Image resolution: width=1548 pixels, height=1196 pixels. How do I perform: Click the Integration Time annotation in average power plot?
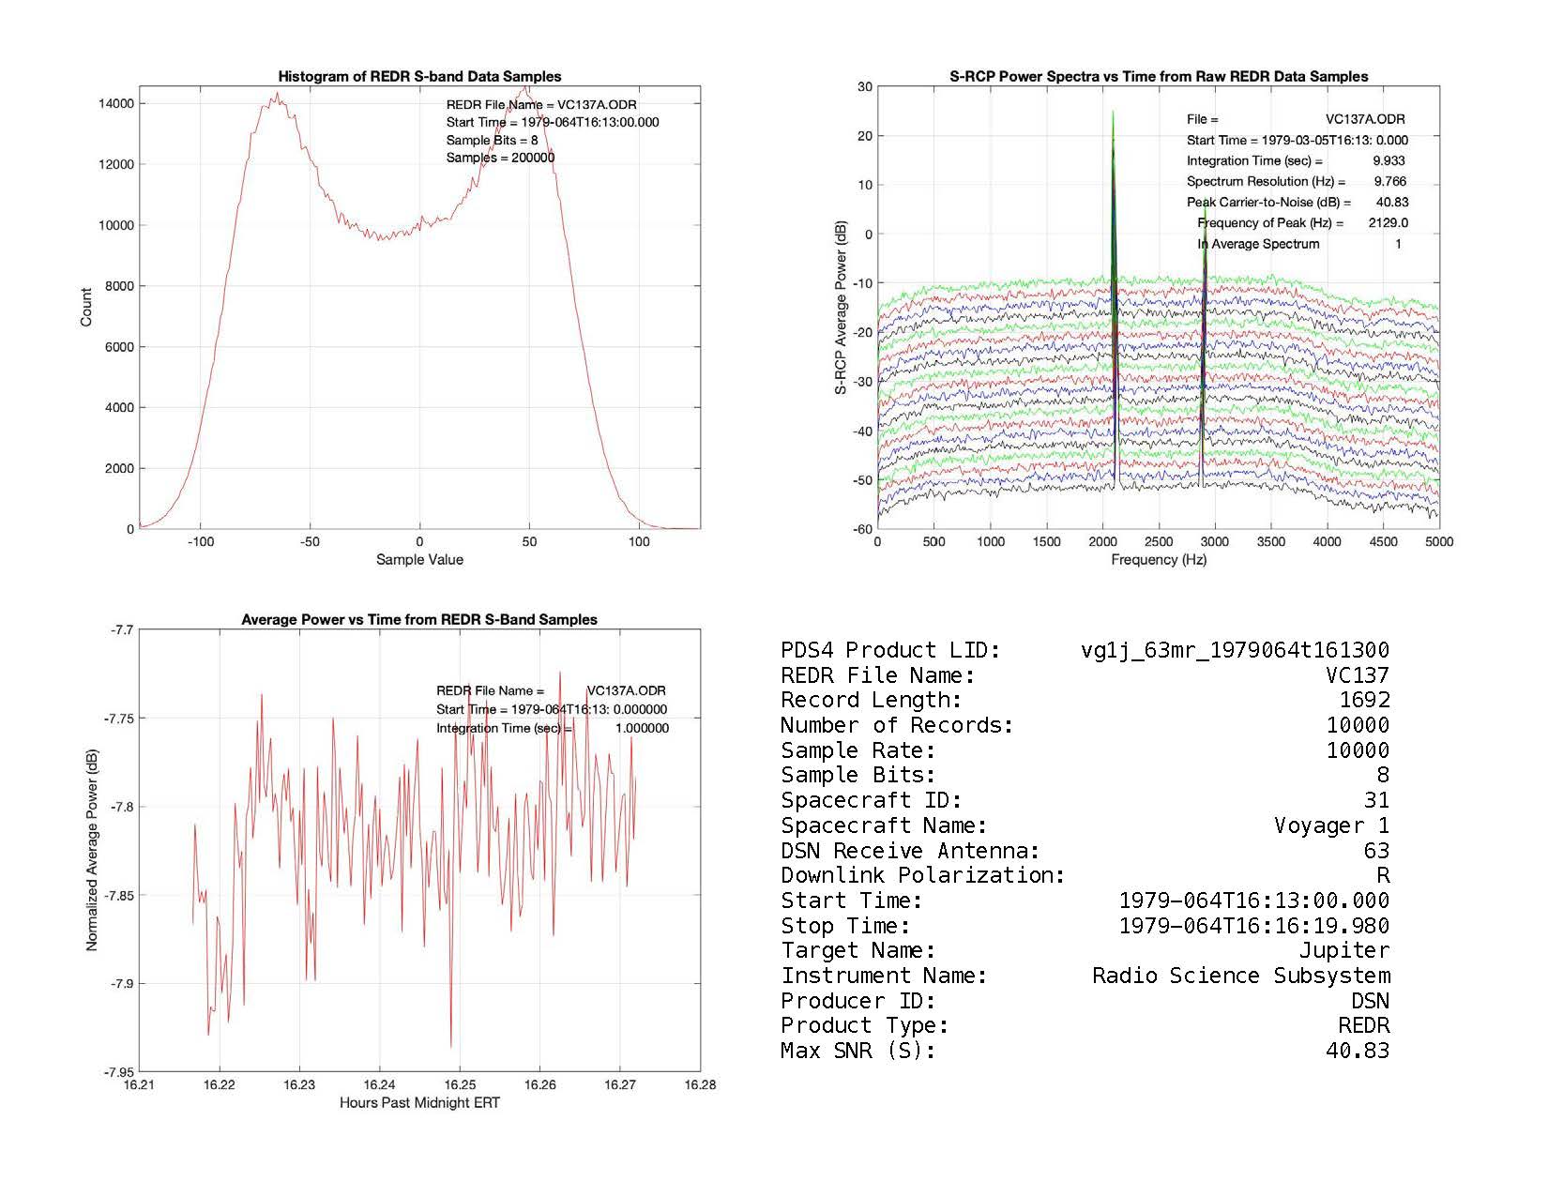pos(552,729)
